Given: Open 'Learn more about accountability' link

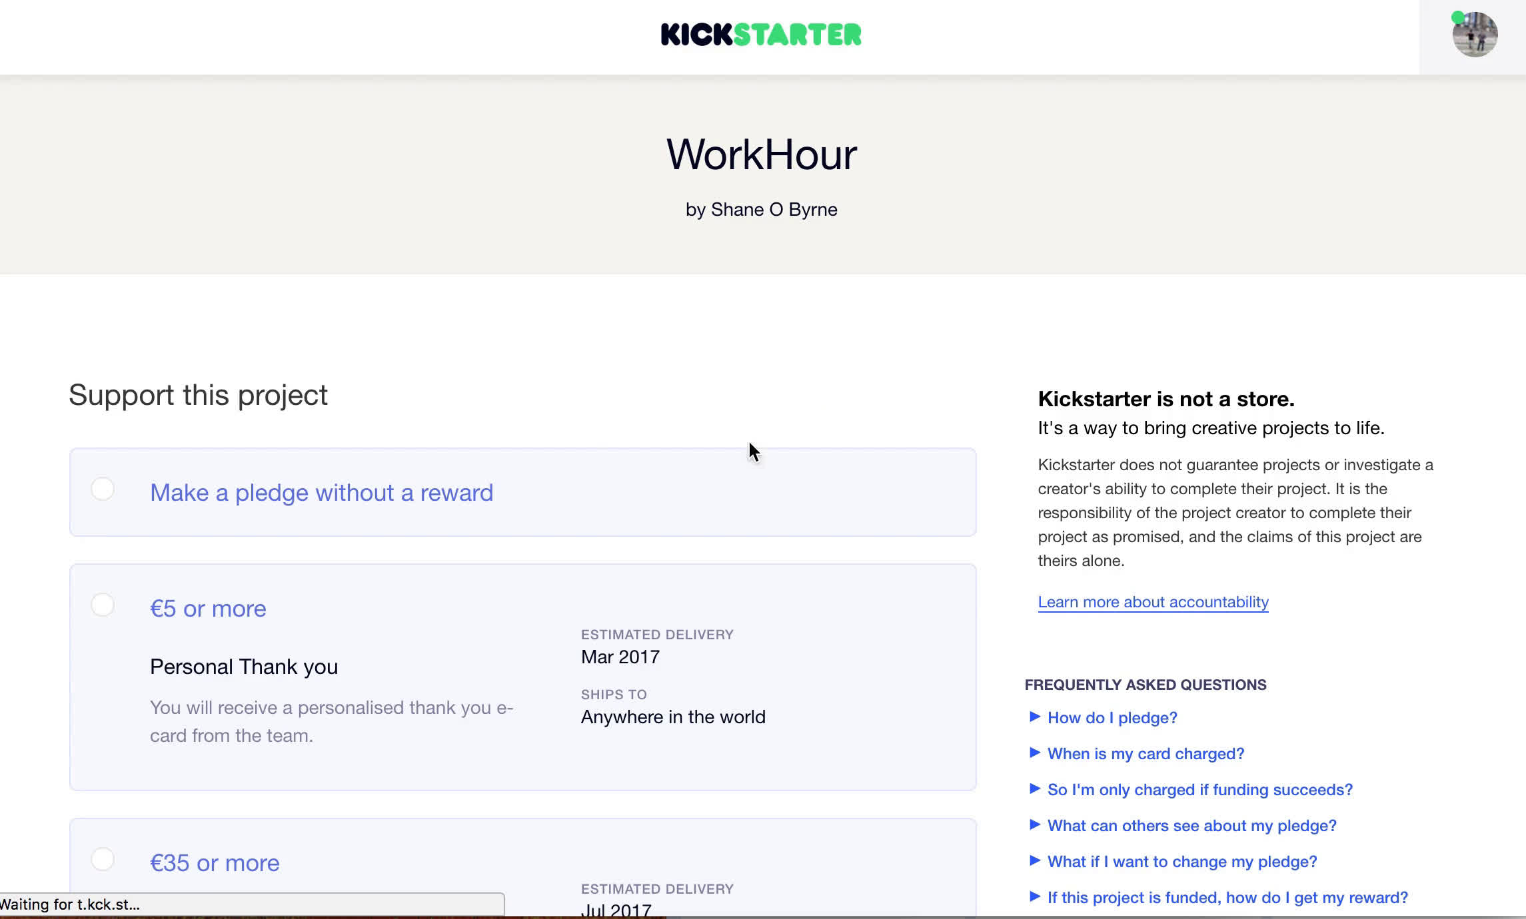Looking at the screenshot, I should pos(1153,602).
